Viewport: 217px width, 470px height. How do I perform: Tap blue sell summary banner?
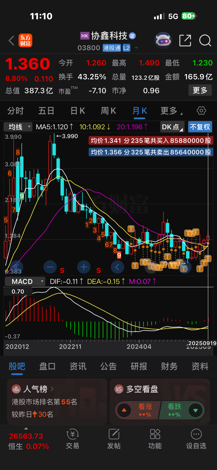[x=151, y=152]
